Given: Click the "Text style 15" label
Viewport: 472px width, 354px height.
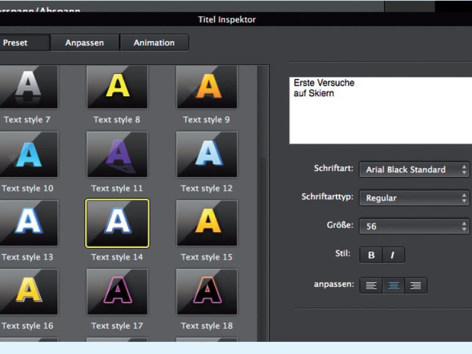Looking at the screenshot, I should pos(207,257).
